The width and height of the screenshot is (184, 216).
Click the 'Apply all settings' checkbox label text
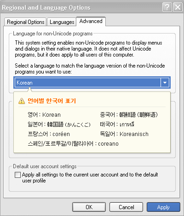90,177
